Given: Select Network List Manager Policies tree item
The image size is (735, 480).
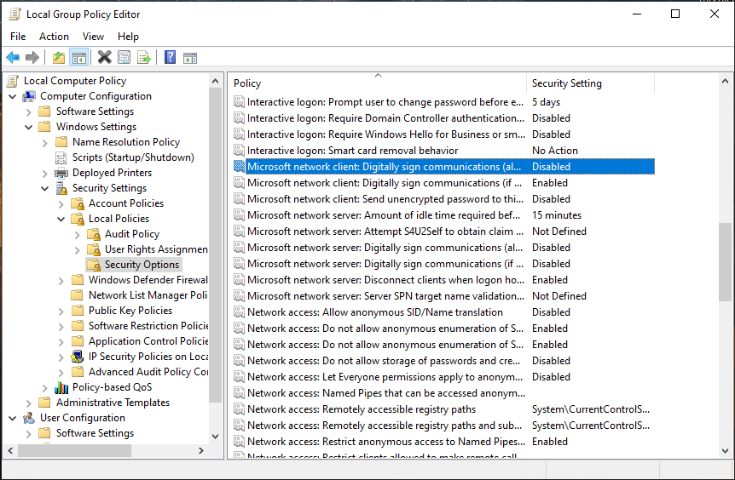Looking at the screenshot, I should (148, 295).
